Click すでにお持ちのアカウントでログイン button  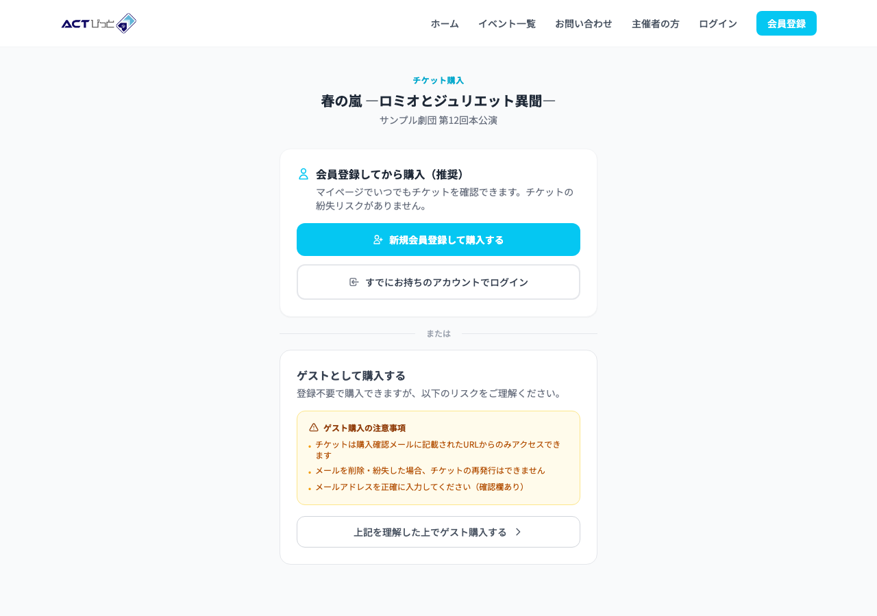[438, 282]
